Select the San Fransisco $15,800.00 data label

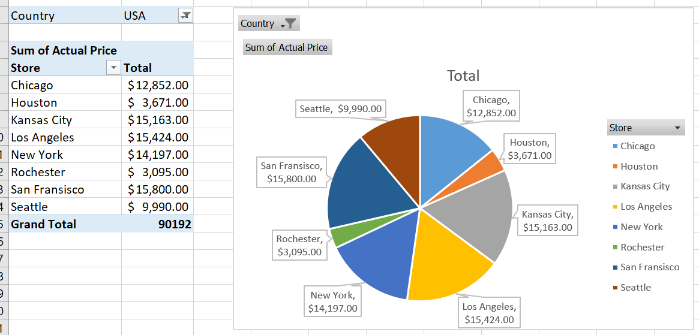click(292, 173)
